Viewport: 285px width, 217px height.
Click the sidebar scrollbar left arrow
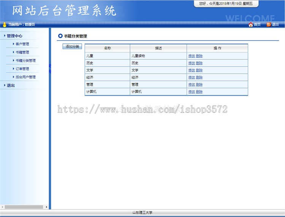pos(2,207)
